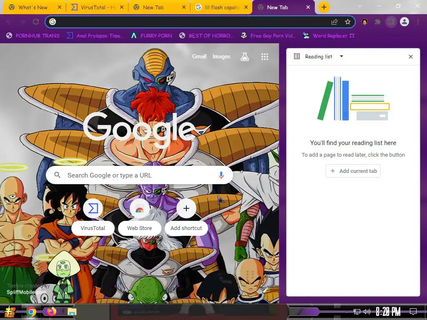This screenshot has height=320, width=427.
Task: Open the notification center icon
Action: pos(413,312)
